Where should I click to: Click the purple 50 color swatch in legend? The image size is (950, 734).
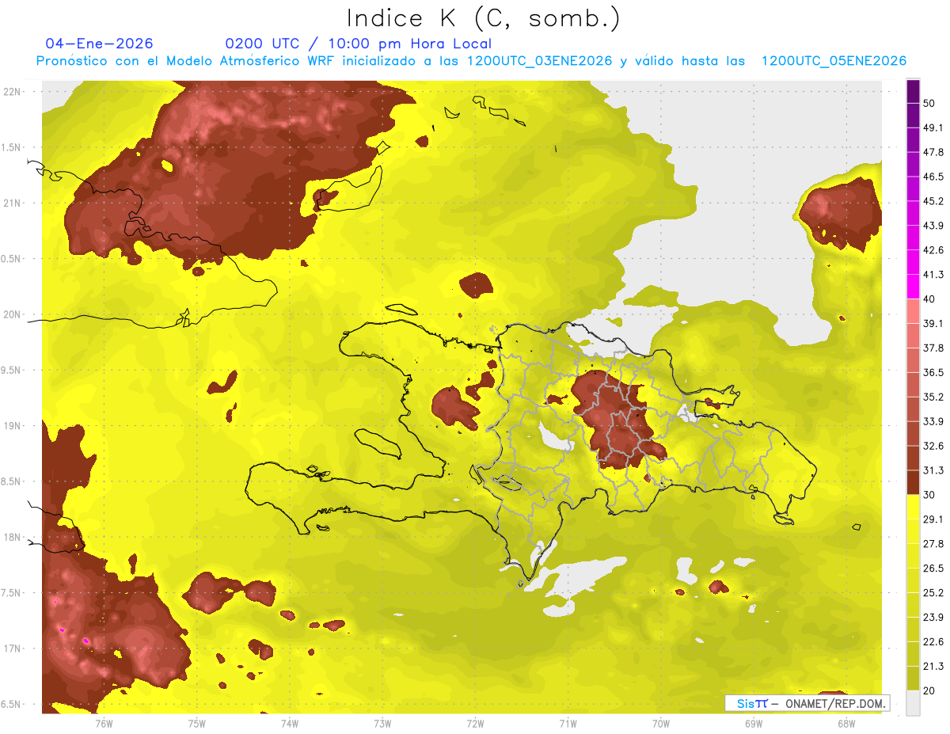913,91
